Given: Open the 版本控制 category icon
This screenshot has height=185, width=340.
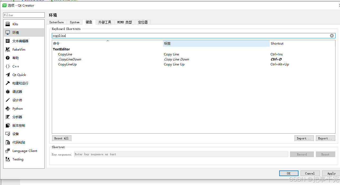Looking at the screenshot, I should point(8,125).
